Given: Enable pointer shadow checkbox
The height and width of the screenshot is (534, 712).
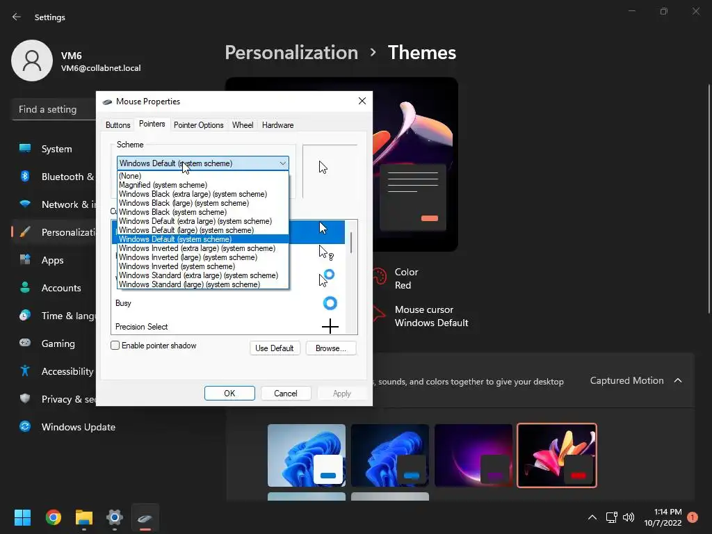Looking at the screenshot, I should [115, 346].
